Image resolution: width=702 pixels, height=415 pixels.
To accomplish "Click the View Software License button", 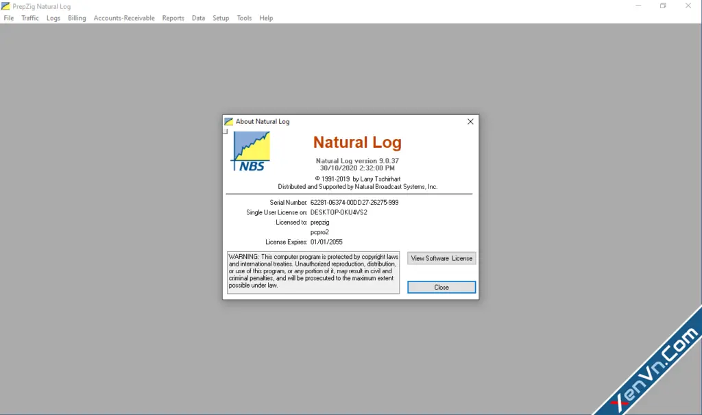I will point(441,258).
